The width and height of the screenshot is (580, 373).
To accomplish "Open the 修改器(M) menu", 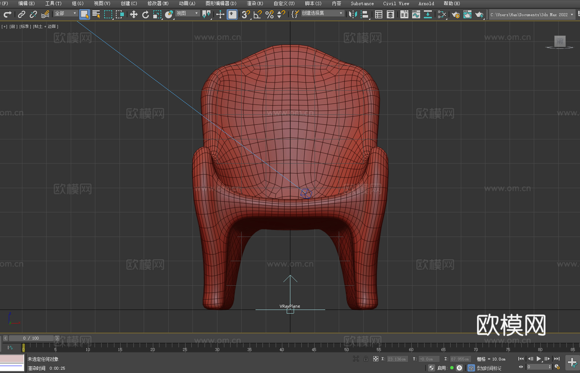I will pos(158,3).
